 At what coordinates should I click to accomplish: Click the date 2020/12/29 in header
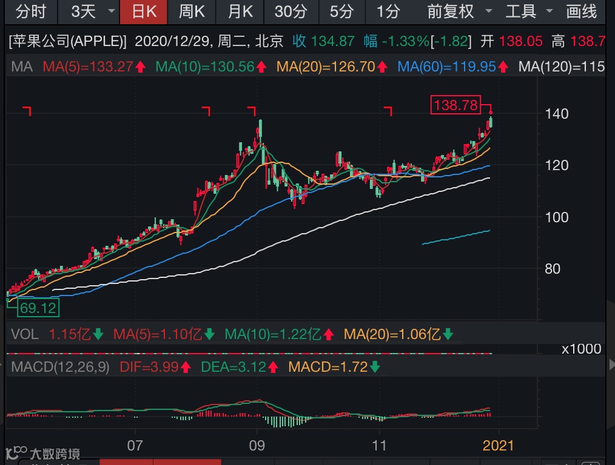tap(172, 41)
